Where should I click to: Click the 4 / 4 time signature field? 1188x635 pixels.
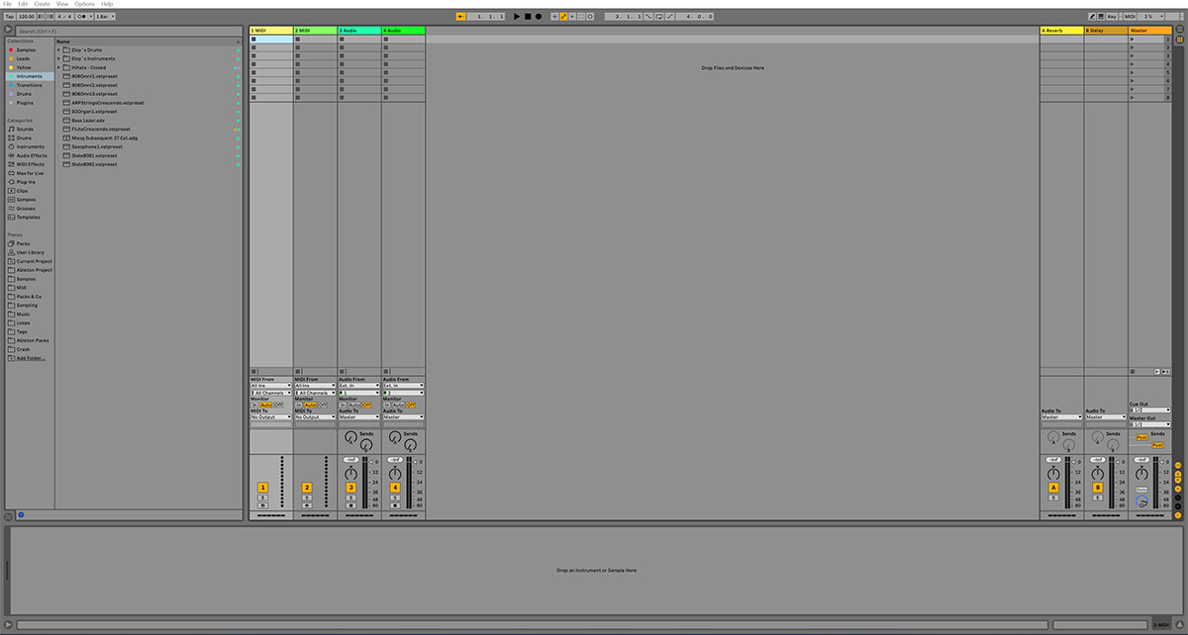click(x=63, y=17)
